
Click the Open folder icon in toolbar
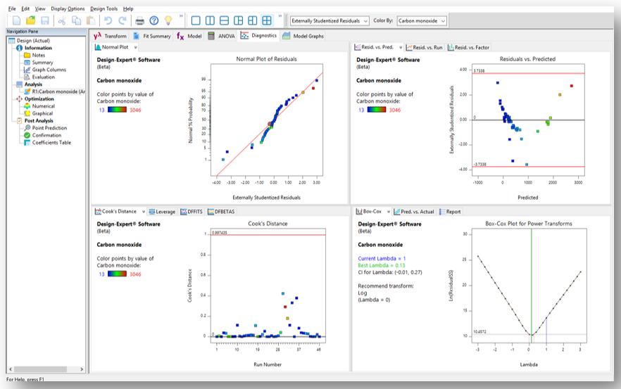(x=30, y=20)
